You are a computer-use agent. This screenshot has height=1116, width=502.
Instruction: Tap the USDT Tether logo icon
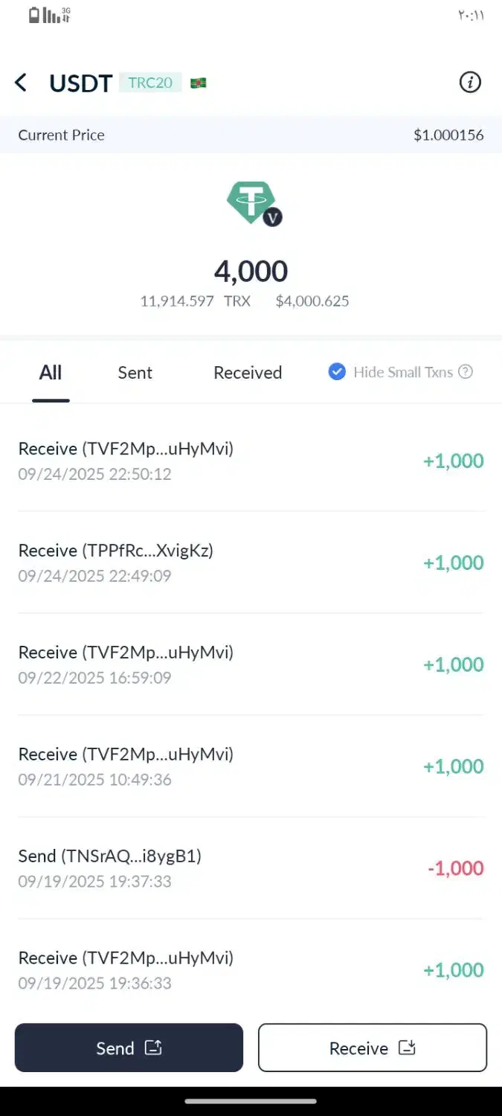pos(251,202)
